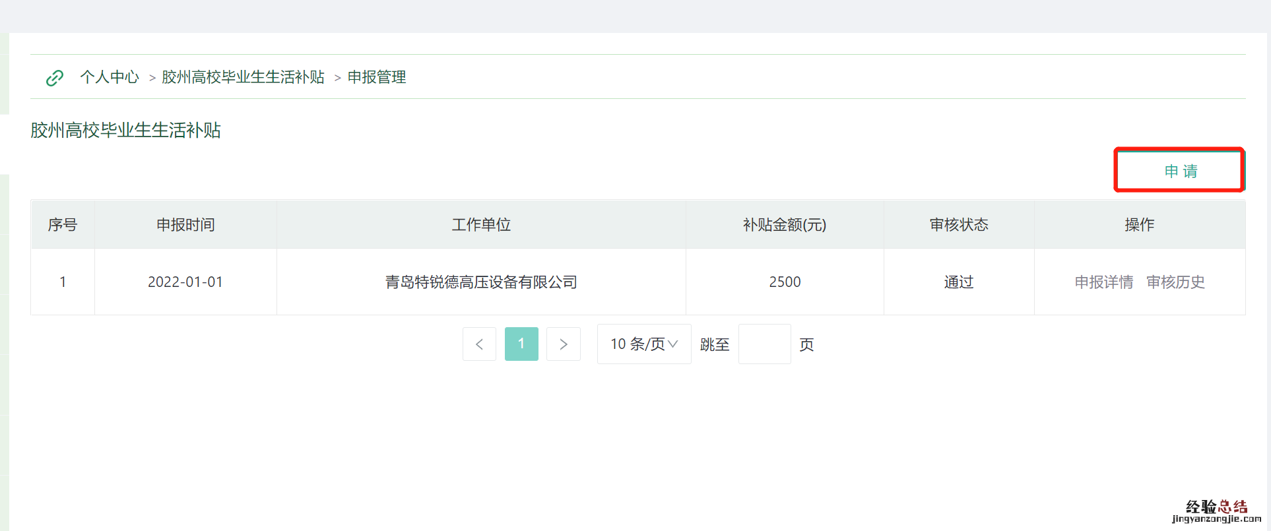
Task: Click the 工作单位 column header
Action: (481, 225)
